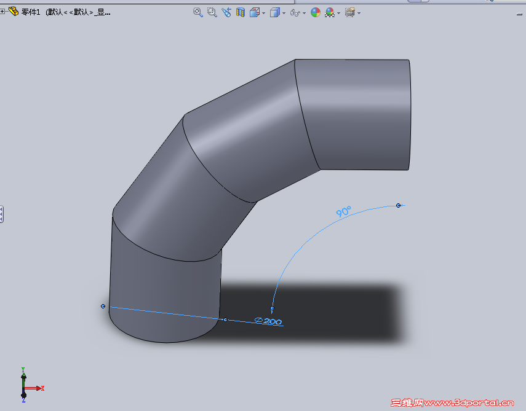Click the View Orientation cube icon

click(255, 12)
